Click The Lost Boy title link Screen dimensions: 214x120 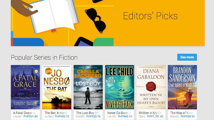pos(88,113)
